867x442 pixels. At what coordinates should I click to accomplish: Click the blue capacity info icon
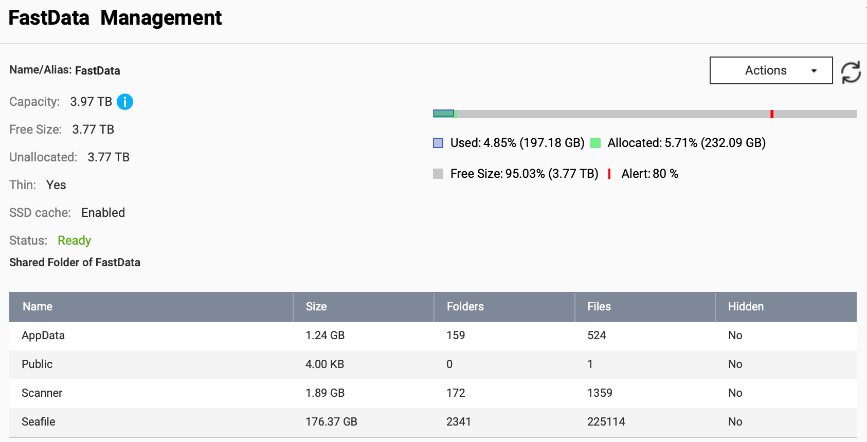coord(125,102)
